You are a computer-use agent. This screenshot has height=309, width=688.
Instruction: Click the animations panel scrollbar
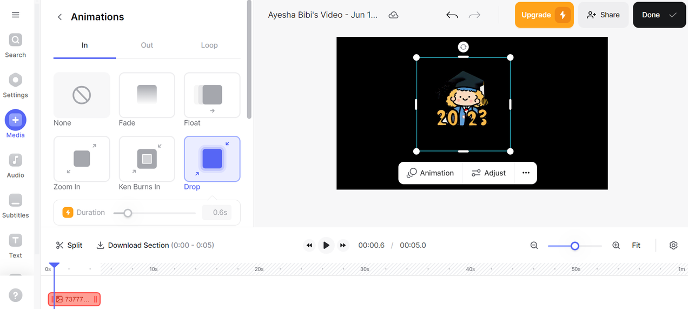tap(249, 60)
